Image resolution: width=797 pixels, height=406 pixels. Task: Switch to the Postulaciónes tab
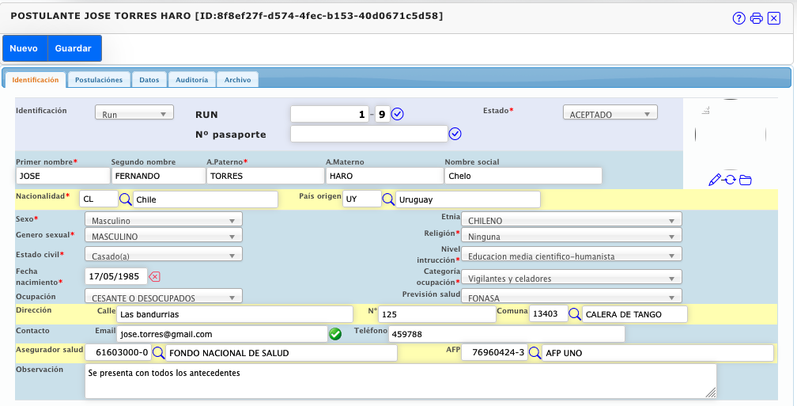pyautogui.click(x=99, y=80)
